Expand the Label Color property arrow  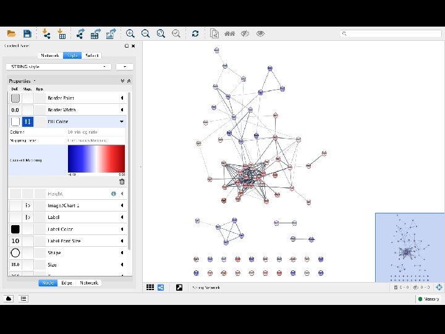click(122, 229)
